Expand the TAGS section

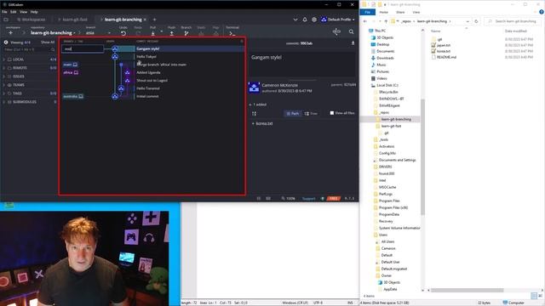pos(4,93)
